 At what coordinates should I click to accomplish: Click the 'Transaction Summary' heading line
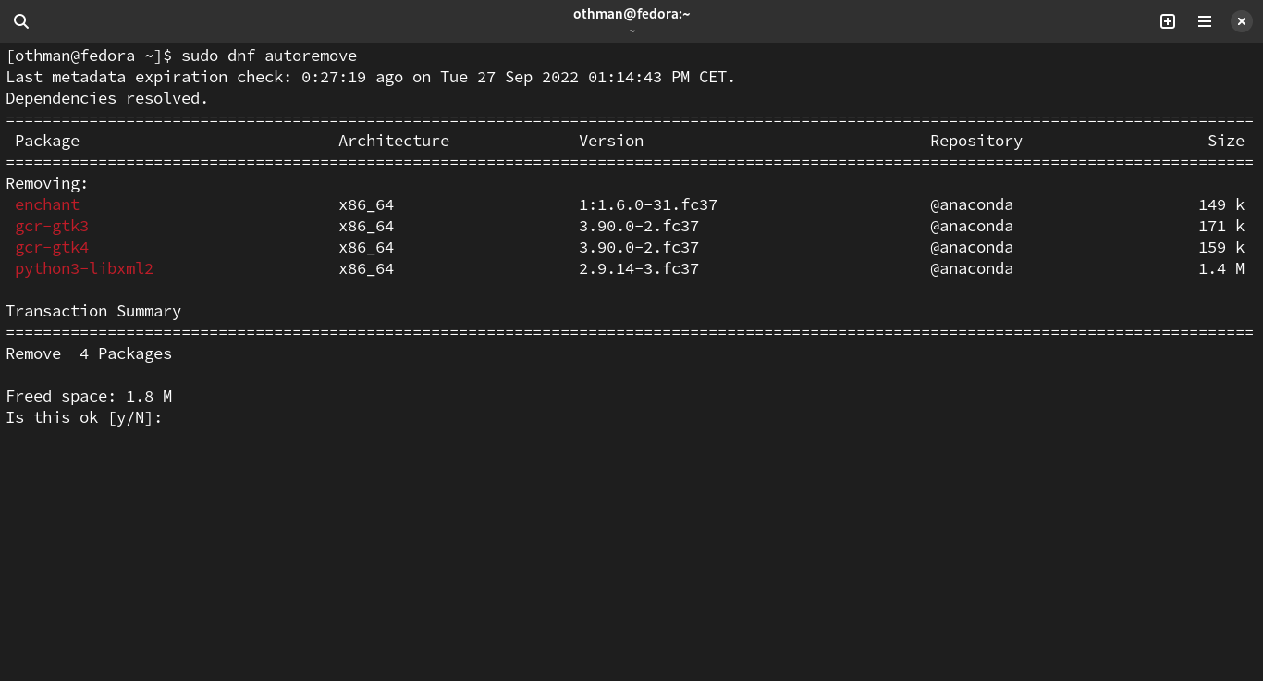(93, 311)
